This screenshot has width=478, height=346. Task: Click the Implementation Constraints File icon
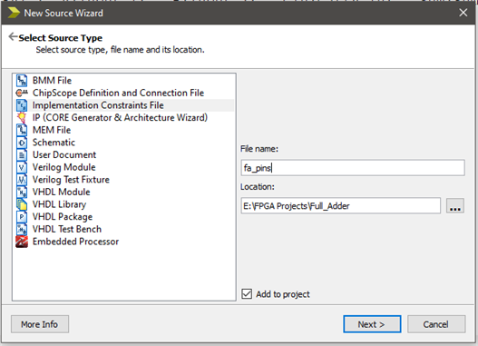22,105
